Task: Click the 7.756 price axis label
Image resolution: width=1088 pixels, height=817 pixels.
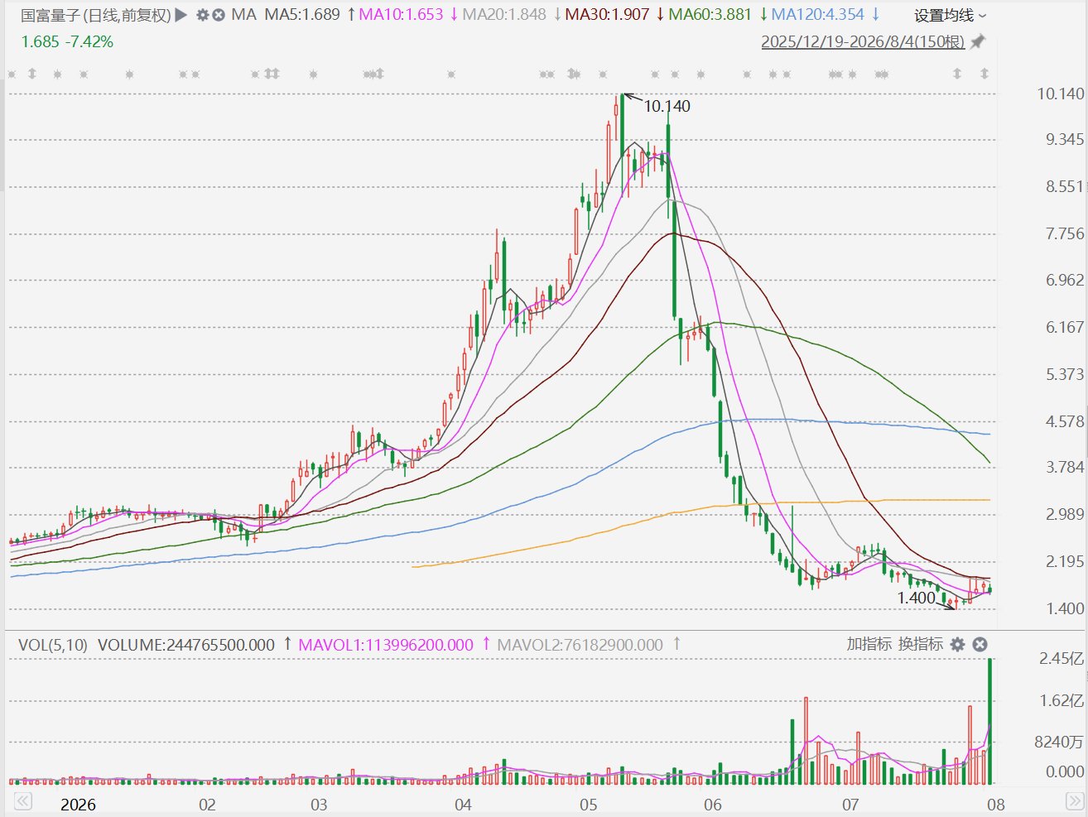Action: (x=1065, y=233)
